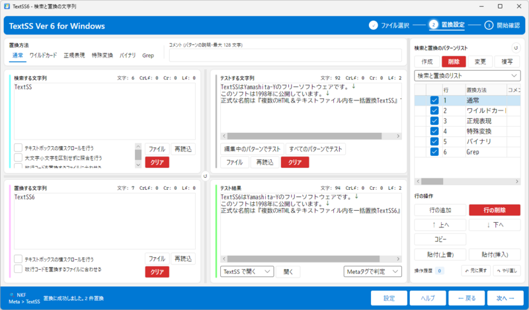
Task: Click the down arrow of search options scrollbar
Action: coord(138,165)
